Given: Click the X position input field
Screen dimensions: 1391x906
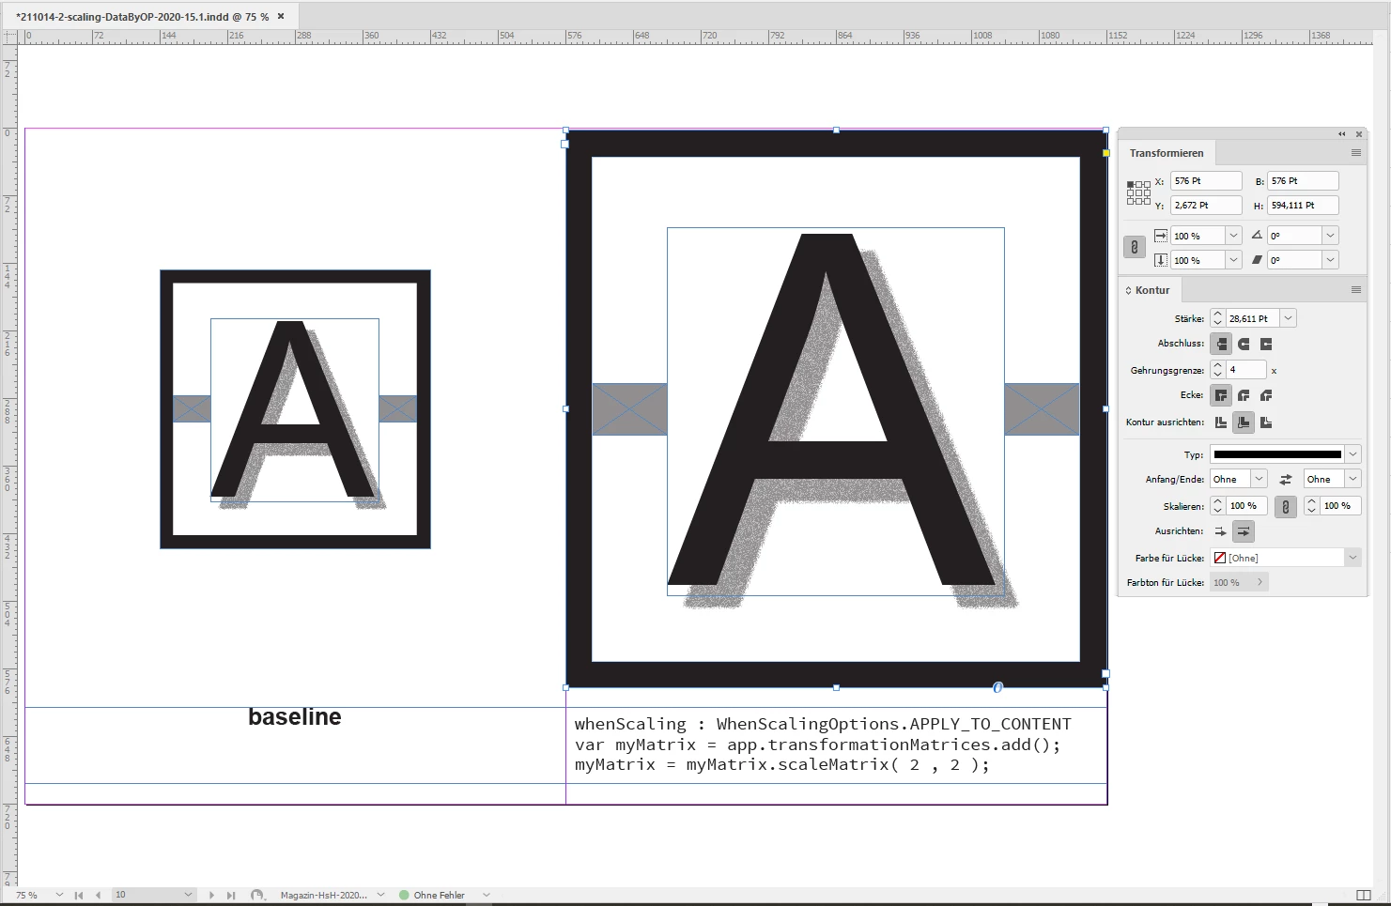Looking at the screenshot, I should [1206, 180].
